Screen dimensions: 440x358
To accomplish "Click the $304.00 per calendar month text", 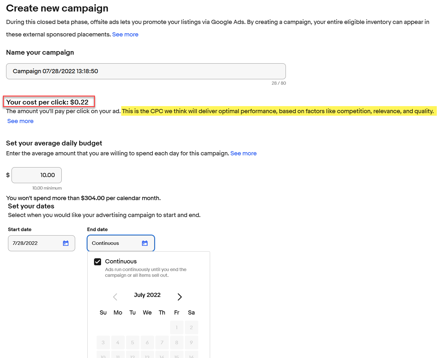I will click(x=121, y=198).
